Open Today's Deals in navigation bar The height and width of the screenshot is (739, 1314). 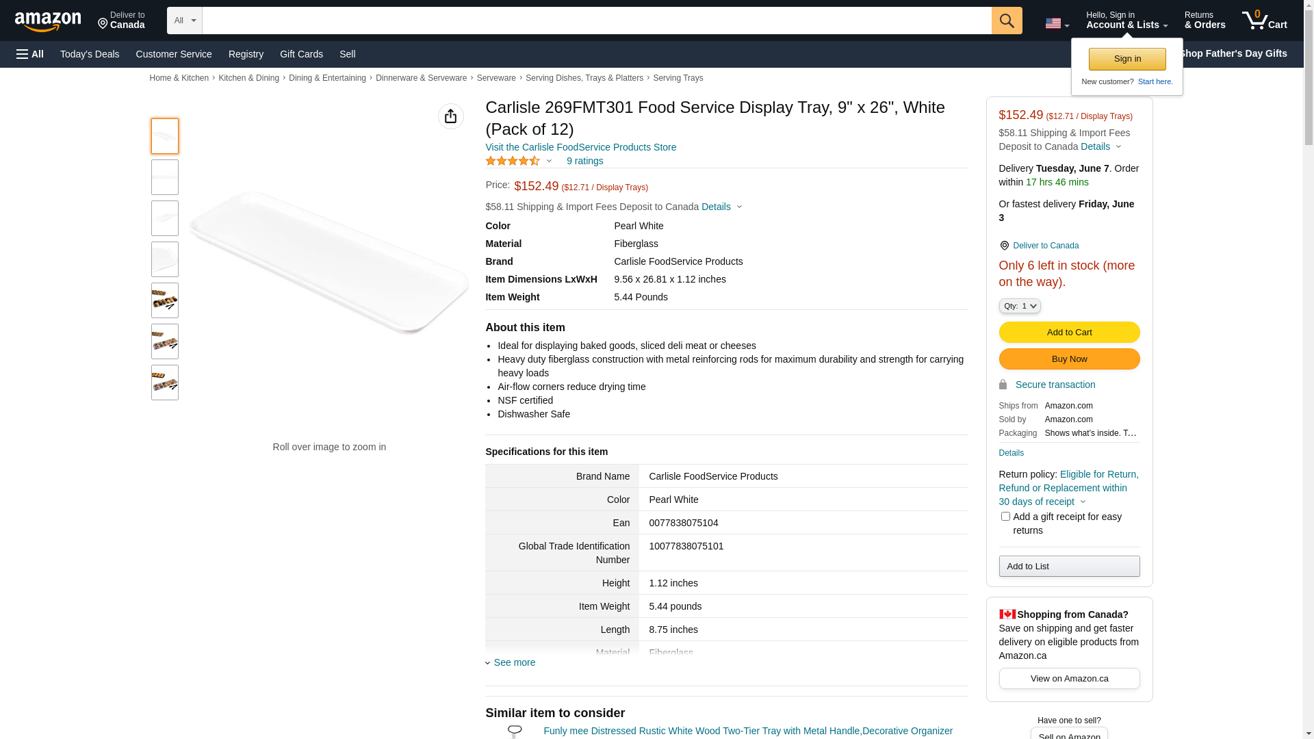click(90, 54)
